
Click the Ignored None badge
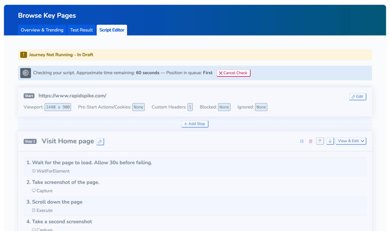pos(261,107)
